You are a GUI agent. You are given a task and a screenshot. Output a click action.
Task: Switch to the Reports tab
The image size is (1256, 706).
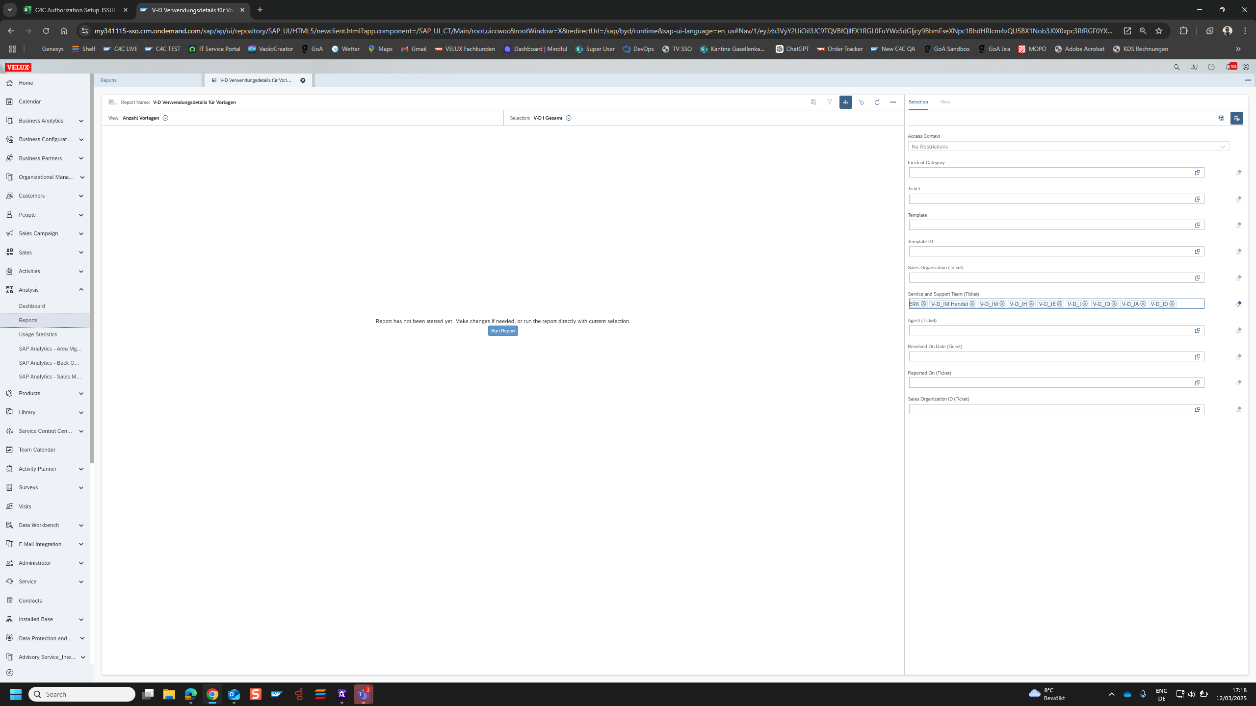click(x=108, y=80)
